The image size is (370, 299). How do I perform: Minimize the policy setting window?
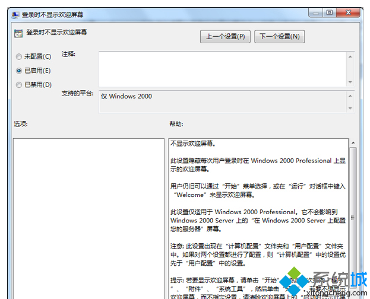coord(316,12)
